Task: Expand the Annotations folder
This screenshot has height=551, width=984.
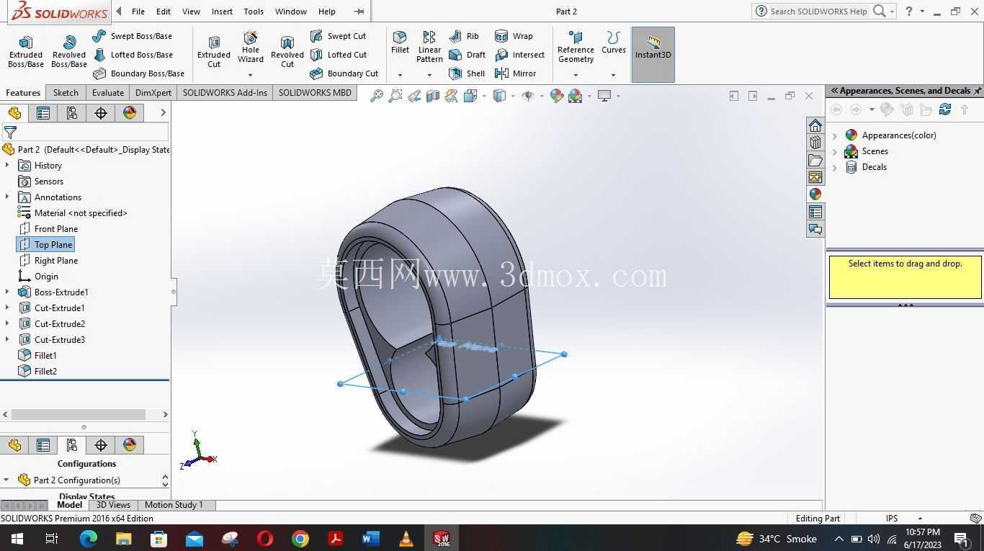Action: click(x=7, y=197)
